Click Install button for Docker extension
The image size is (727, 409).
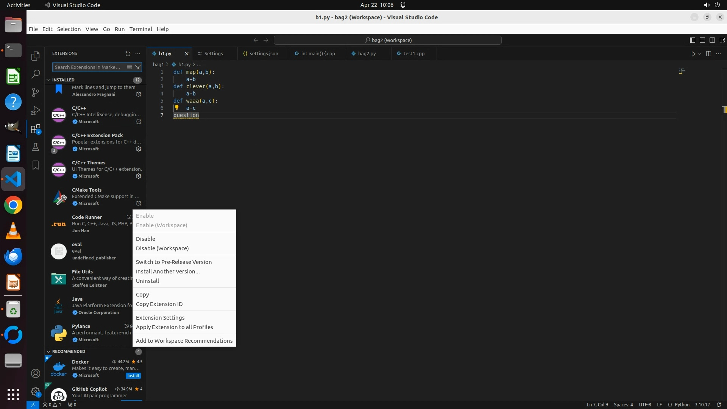[x=133, y=376]
